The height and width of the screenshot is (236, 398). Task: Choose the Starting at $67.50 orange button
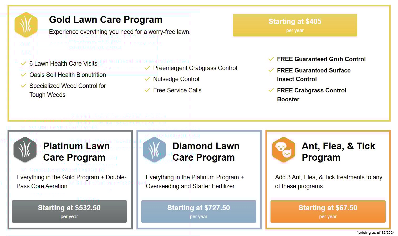[328, 211]
